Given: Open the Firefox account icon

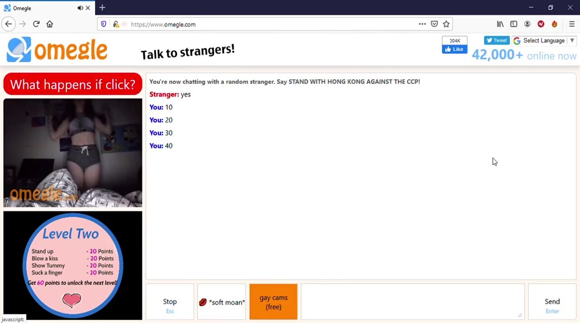Looking at the screenshot, I should click(x=527, y=24).
